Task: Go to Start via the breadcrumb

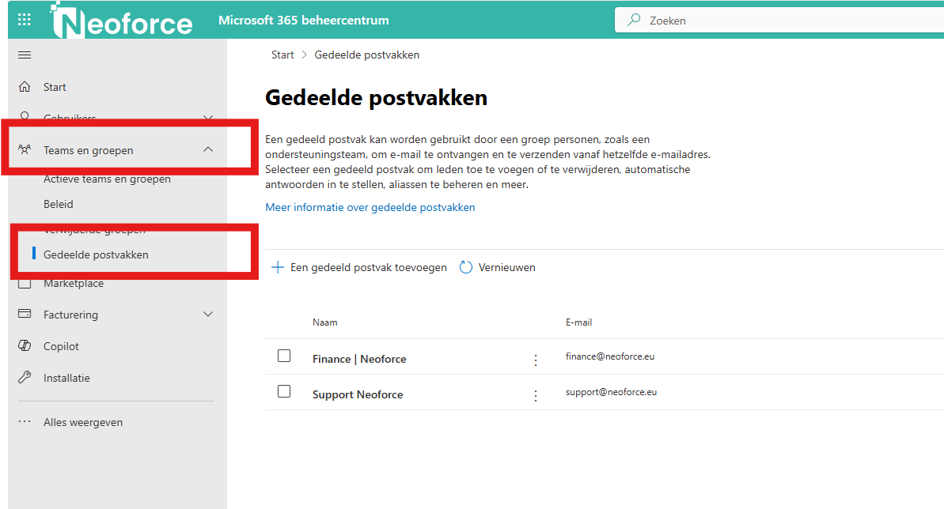Action: [282, 55]
